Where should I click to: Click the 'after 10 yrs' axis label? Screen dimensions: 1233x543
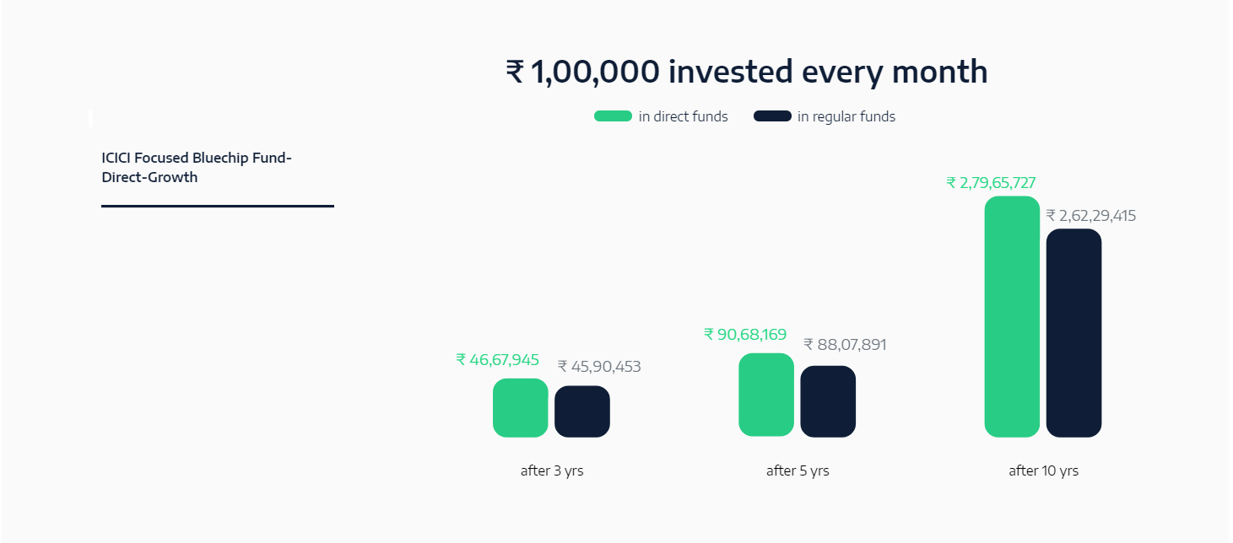point(1043,470)
